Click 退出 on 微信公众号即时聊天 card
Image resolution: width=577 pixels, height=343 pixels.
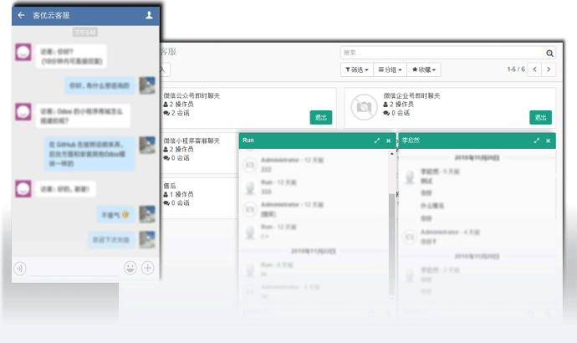[320, 118]
